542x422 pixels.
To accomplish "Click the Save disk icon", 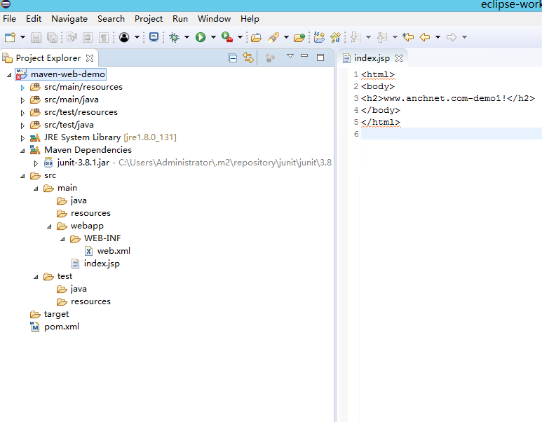I will tap(36, 37).
